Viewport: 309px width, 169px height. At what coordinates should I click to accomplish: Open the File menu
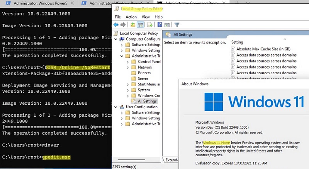click(x=118, y=17)
